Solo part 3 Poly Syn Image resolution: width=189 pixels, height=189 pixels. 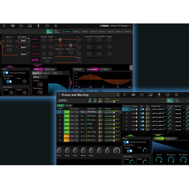pyautogui.click(x=77, y=120)
